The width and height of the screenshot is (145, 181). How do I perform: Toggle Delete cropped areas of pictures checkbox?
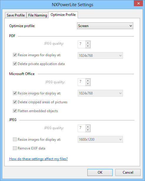(x=15, y=102)
